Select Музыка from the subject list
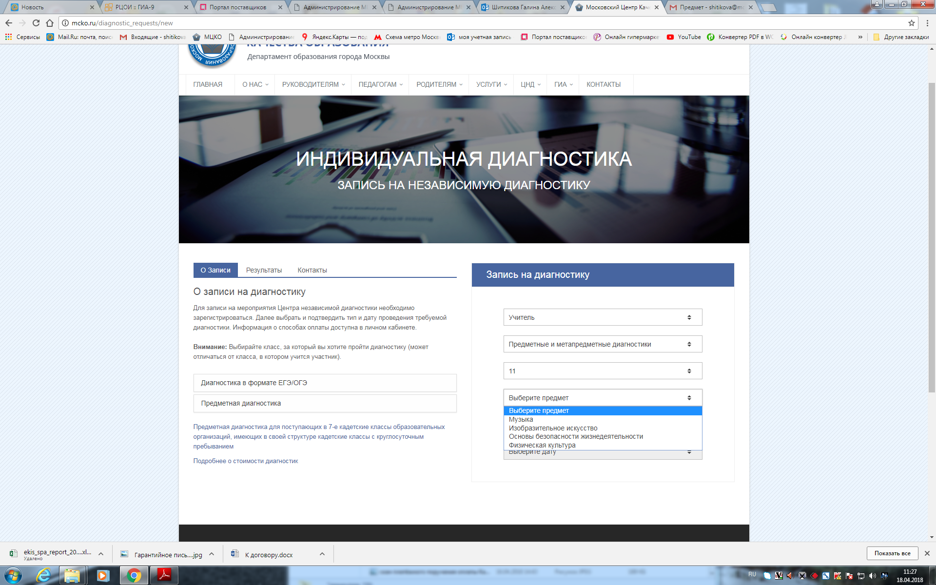This screenshot has height=585, width=936. pos(603,419)
